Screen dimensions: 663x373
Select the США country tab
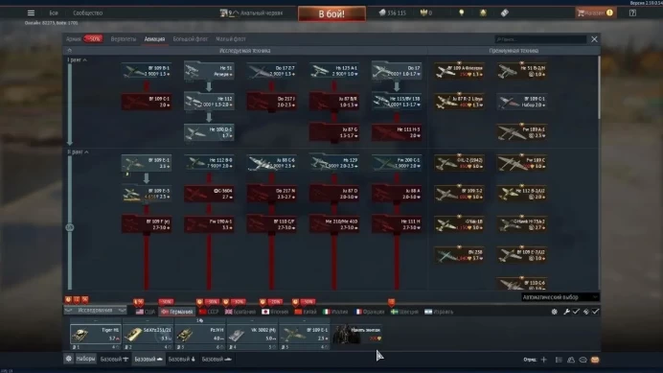point(146,312)
